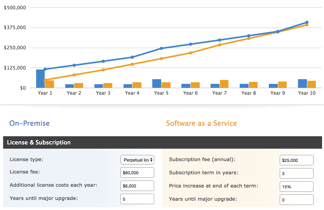Click the Subscription term in years field

pyautogui.click(x=296, y=173)
